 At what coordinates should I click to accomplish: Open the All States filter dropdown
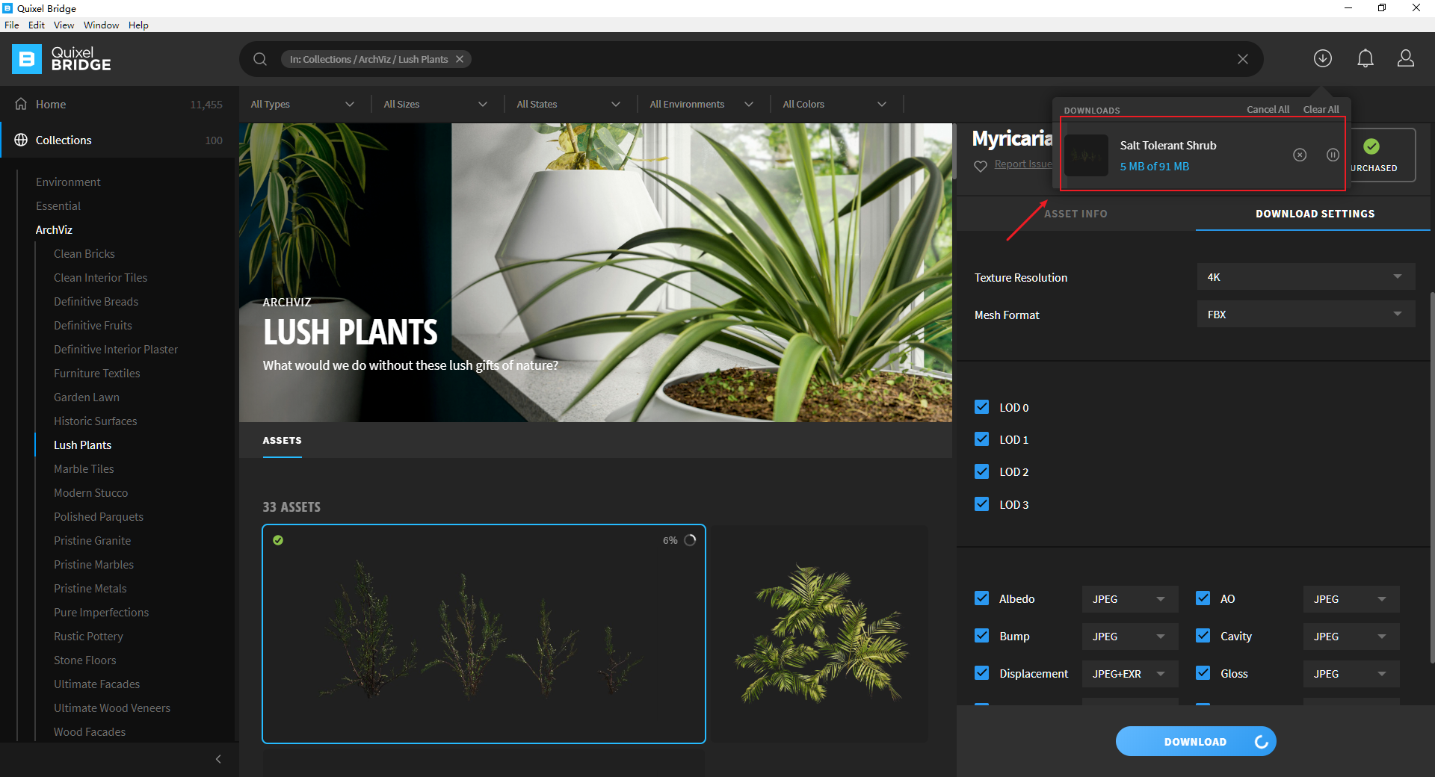coord(569,104)
